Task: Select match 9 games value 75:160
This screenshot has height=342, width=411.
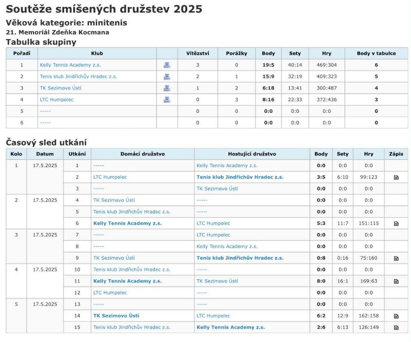Action: (x=369, y=258)
